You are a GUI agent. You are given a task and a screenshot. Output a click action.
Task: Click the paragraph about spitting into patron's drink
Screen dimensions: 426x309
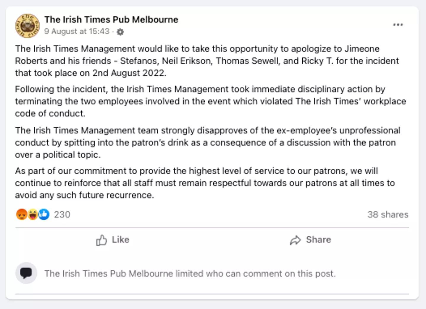click(x=207, y=142)
